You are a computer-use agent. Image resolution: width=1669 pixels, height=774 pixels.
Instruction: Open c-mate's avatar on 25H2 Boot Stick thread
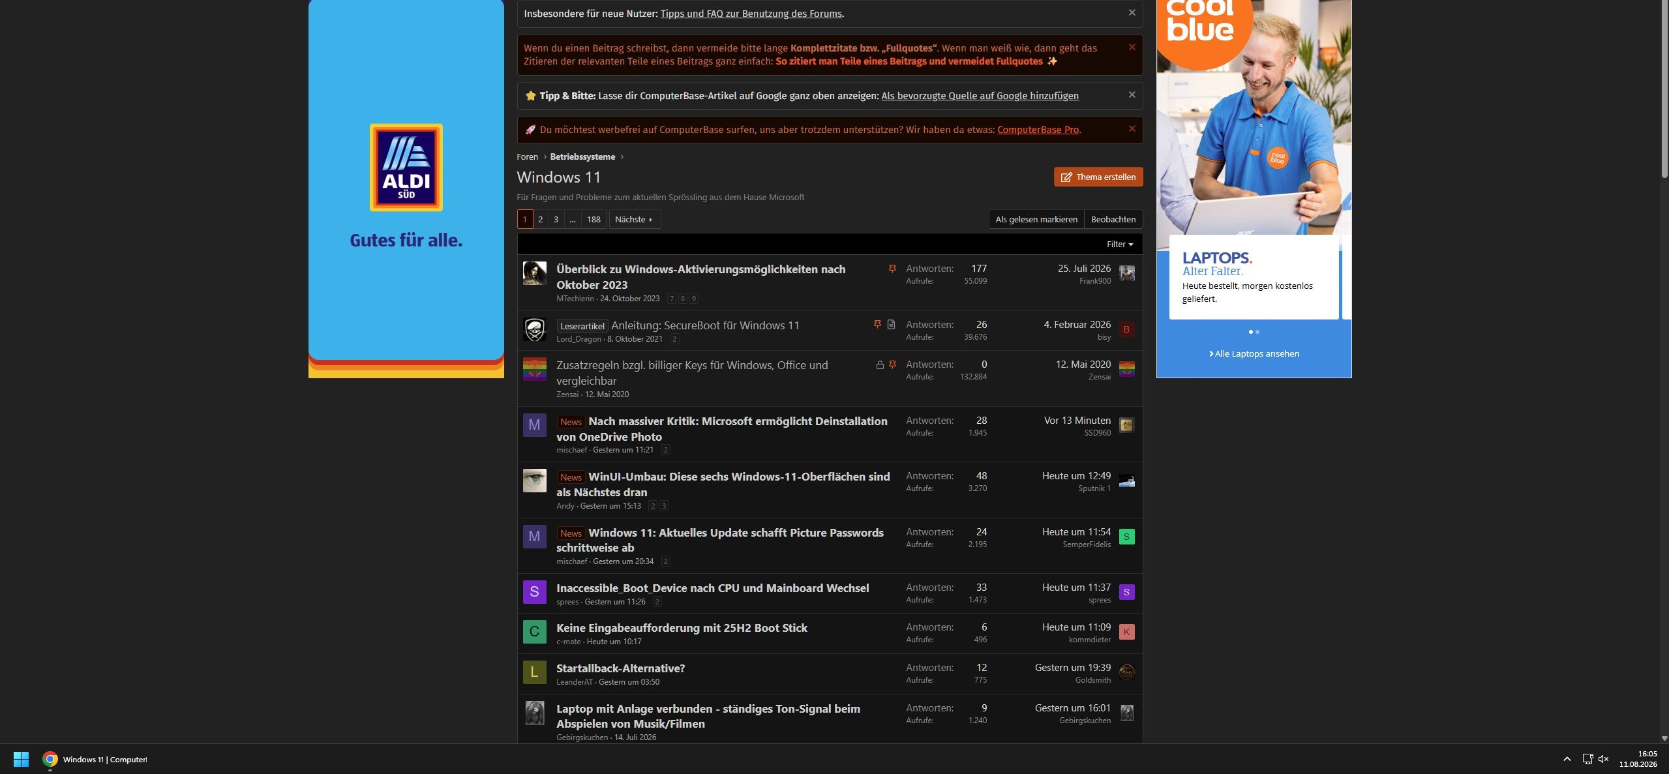tap(534, 632)
